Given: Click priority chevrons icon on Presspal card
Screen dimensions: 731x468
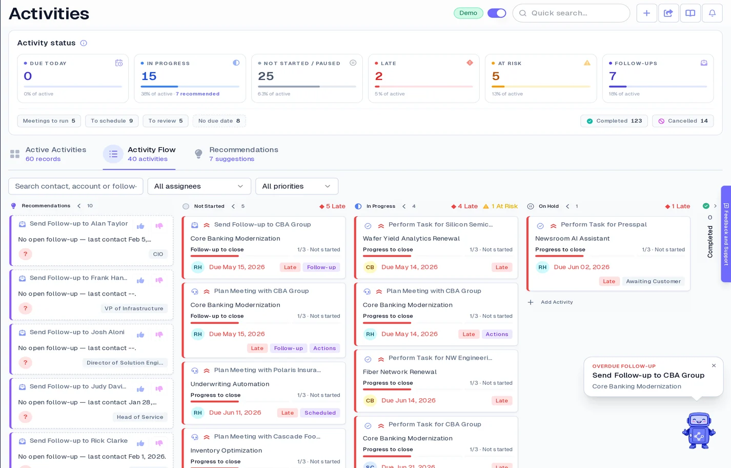Looking at the screenshot, I should [554, 225].
